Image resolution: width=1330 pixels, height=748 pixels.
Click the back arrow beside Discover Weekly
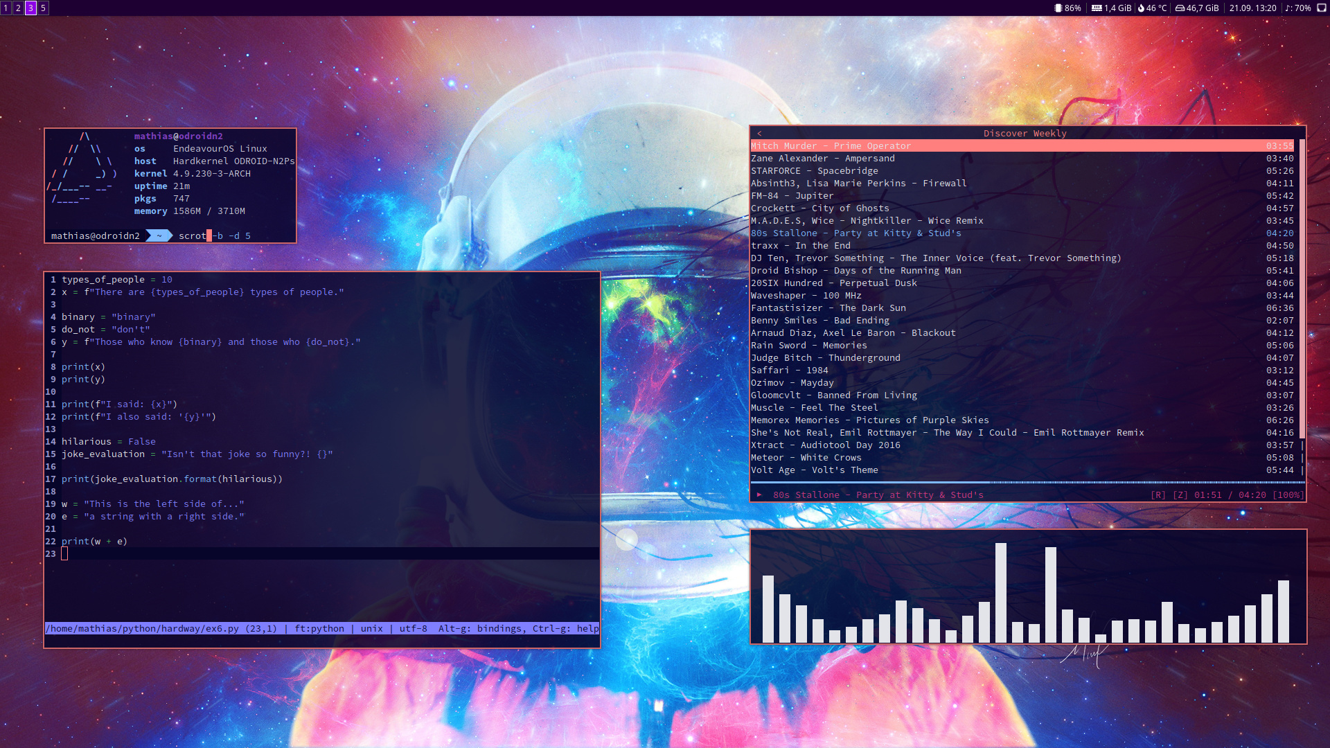click(760, 133)
